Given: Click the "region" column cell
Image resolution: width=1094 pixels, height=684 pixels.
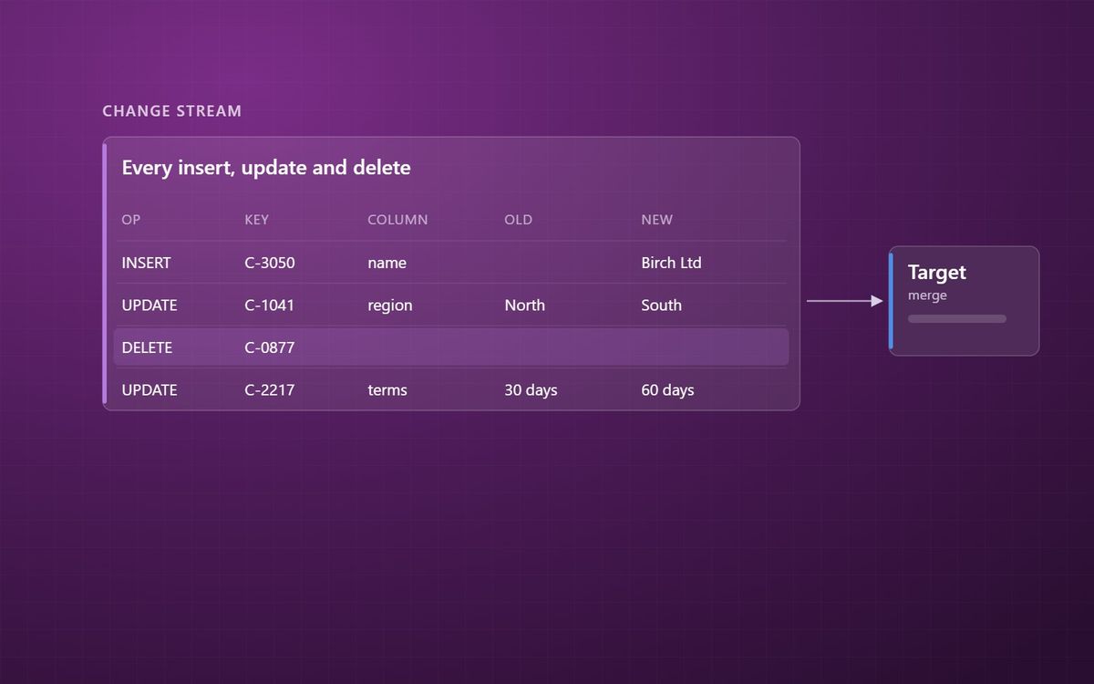Looking at the screenshot, I should pyautogui.click(x=390, y=306).
